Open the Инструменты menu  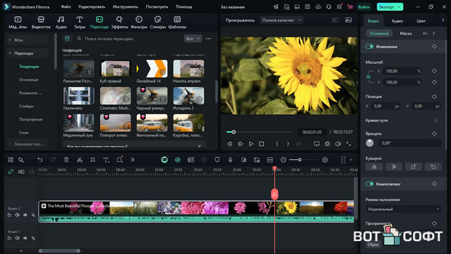tap(126, 6)
